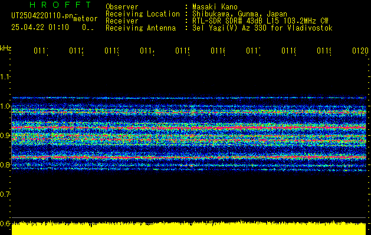Viewport: 371px width, 235px height.
Task: Click the 'Receiving Antenna' label
Action: coord(140,28)
